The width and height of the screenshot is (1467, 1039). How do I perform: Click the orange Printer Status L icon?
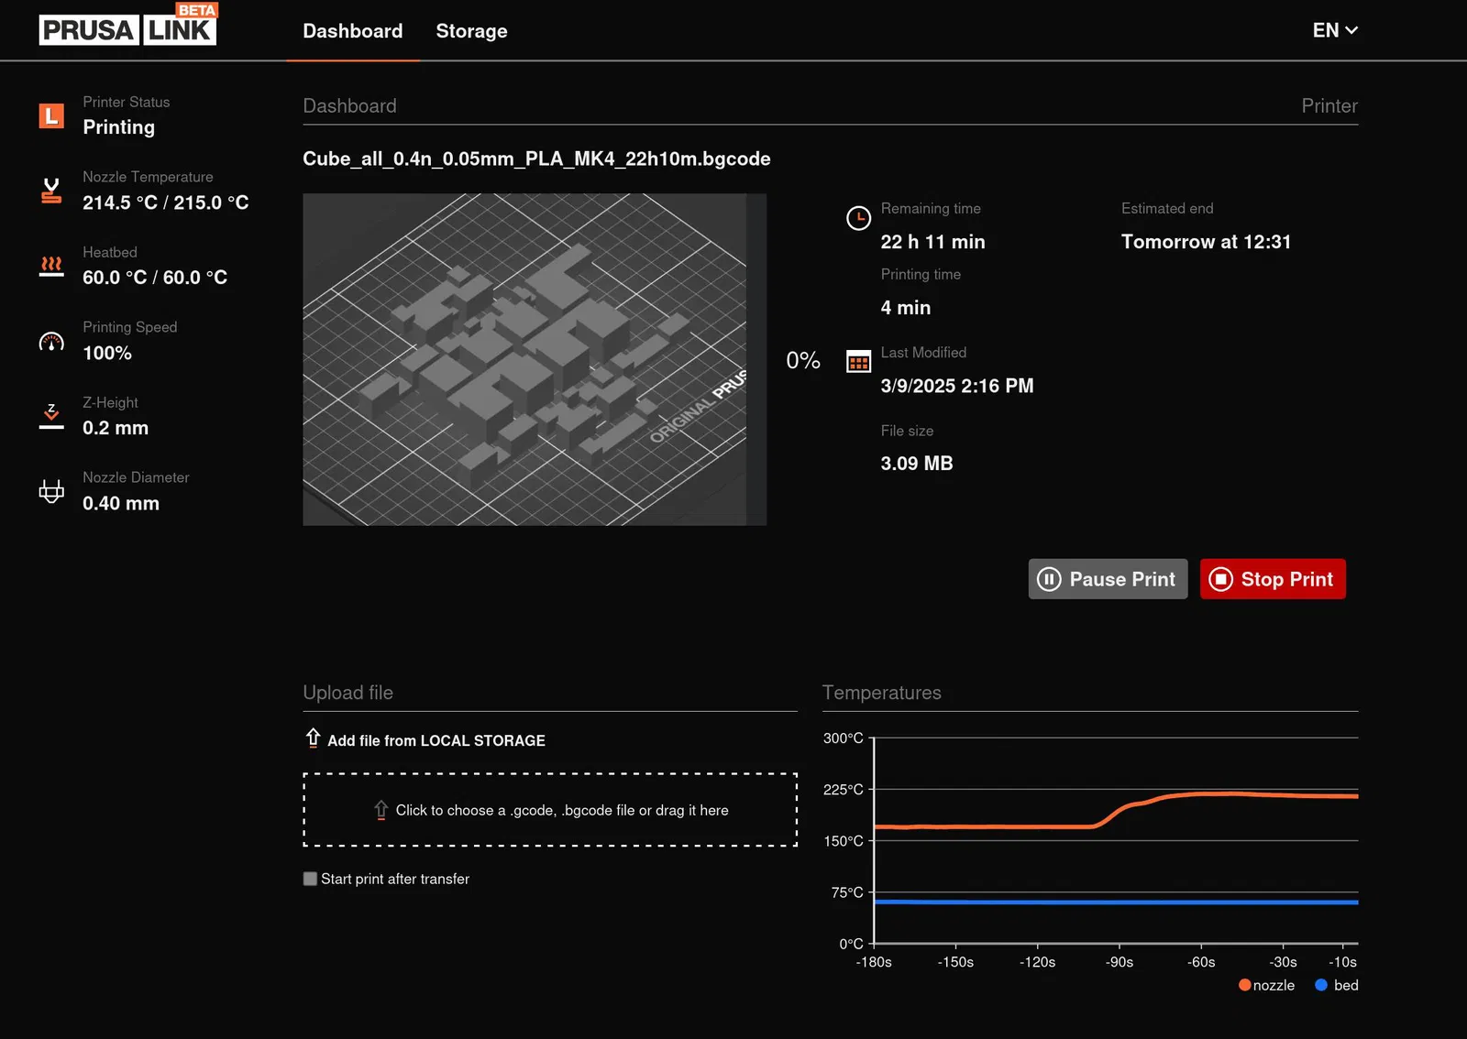pyautogui.click(x=51, y=115)
